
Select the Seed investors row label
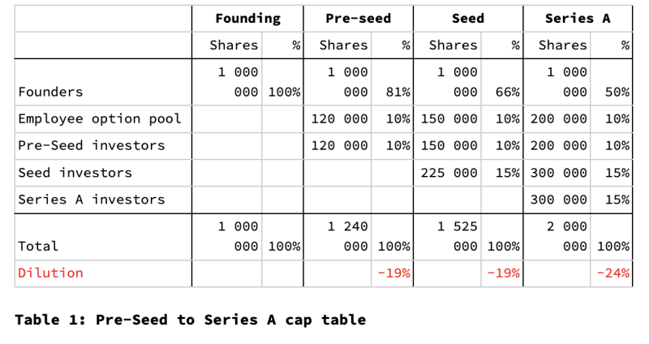(x=75, y=173)
